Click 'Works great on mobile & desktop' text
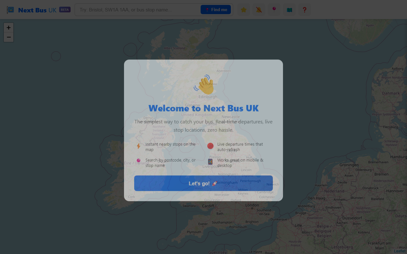This screenshot has width=407, height=254. (x=240, y=163)
